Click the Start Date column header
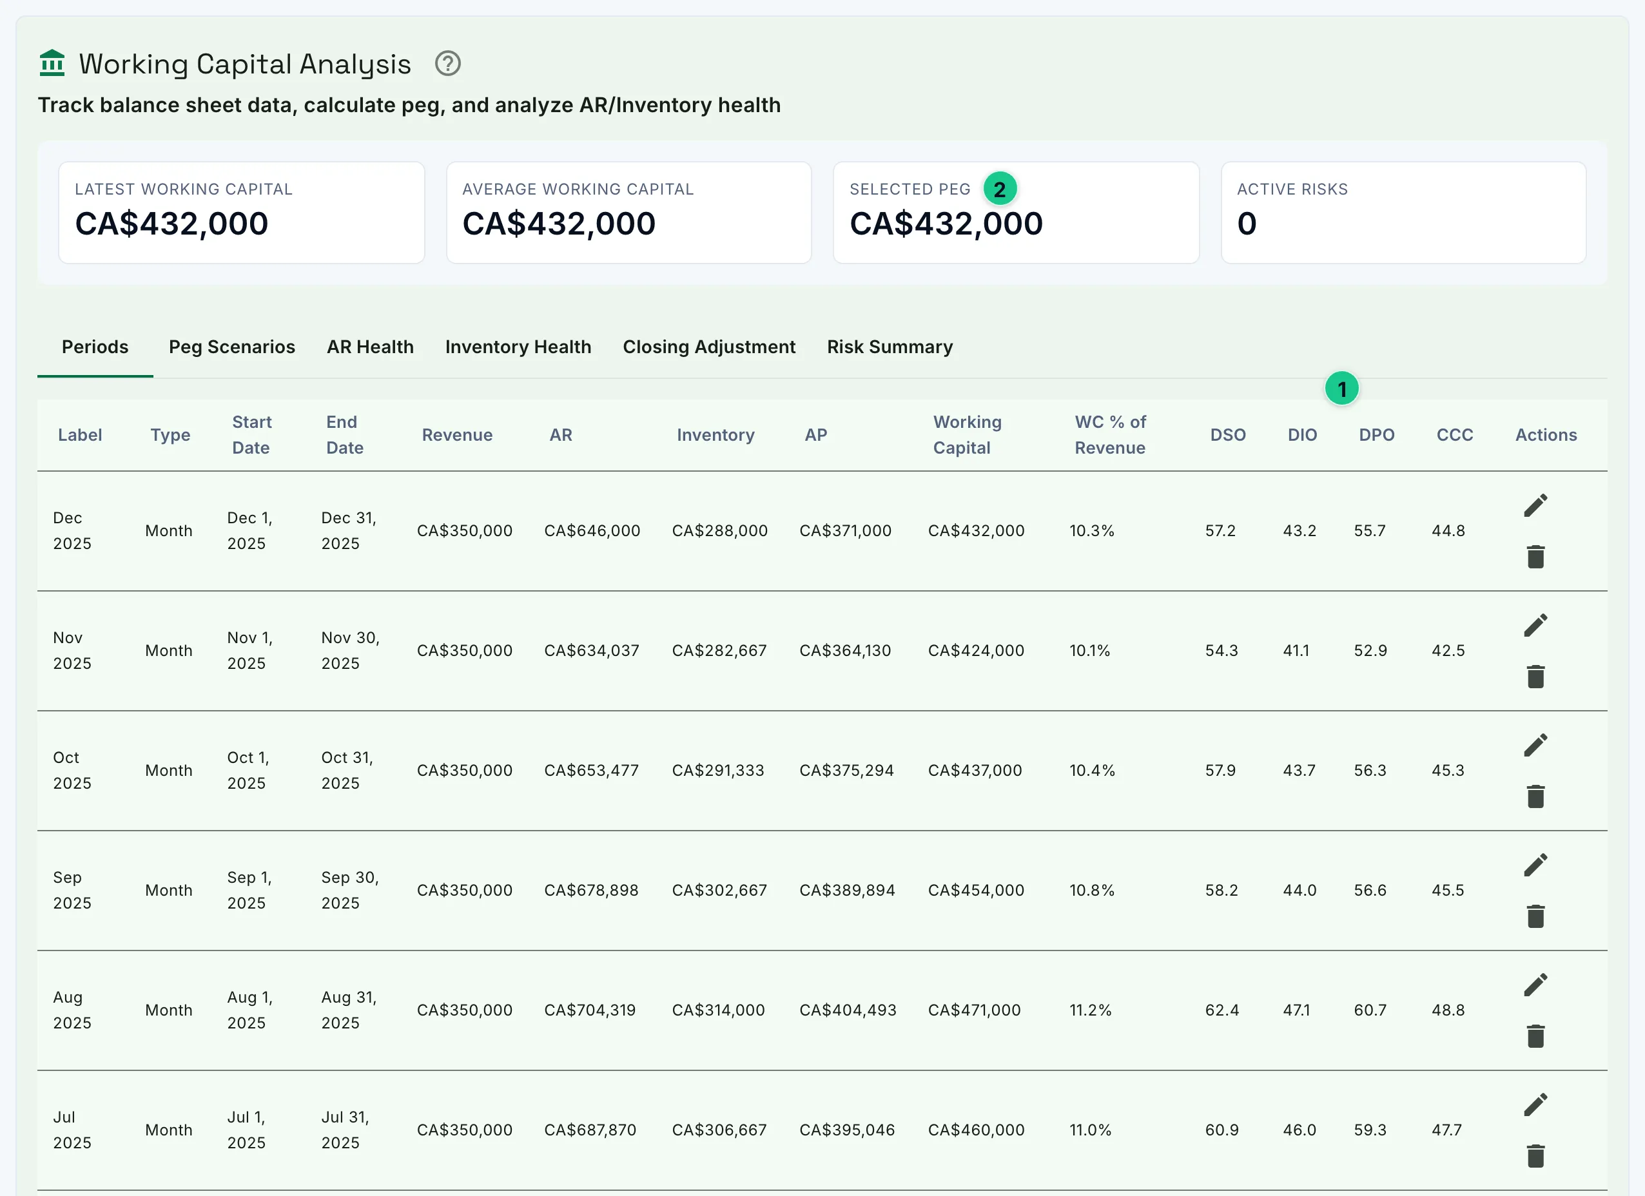 coord(251,435)
